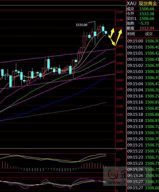Click the 1260 price axis label
The height and width of the screenshot is (192, 159).
[x=119, y=140]
